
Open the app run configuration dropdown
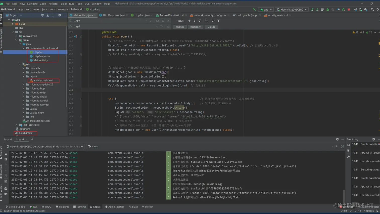(266, 10)
